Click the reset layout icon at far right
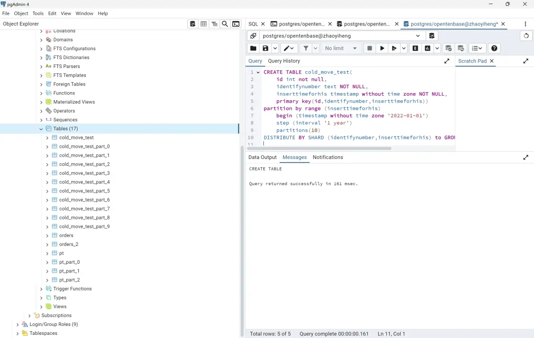The height and width of the screenshot is (338, 534). coord(526,36)
